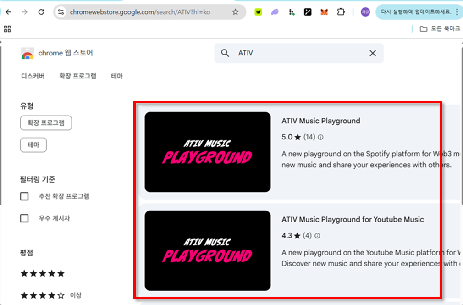
Task: Enable the 추천 확장 프로그램 checkbox
Action: pyautogui.click(x=24, y=196)
